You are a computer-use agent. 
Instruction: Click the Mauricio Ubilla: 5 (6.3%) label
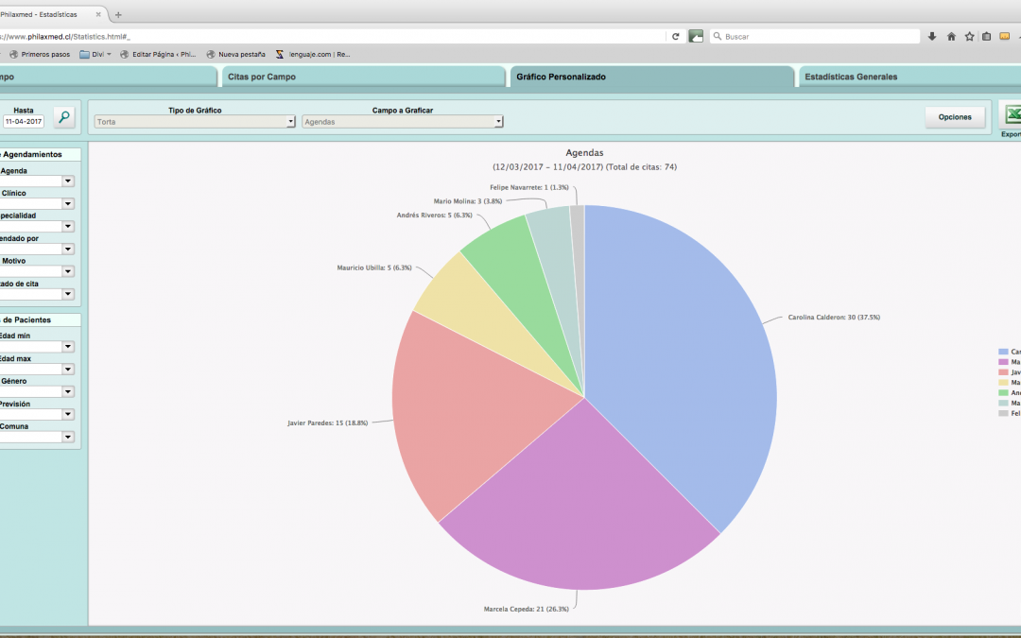click(374, 267)
